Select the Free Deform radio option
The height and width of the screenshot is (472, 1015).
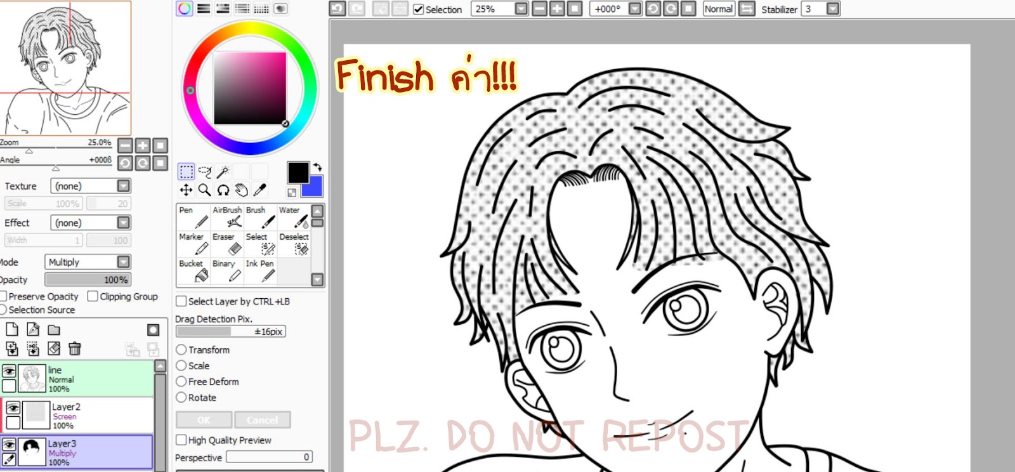click(181, 381)
